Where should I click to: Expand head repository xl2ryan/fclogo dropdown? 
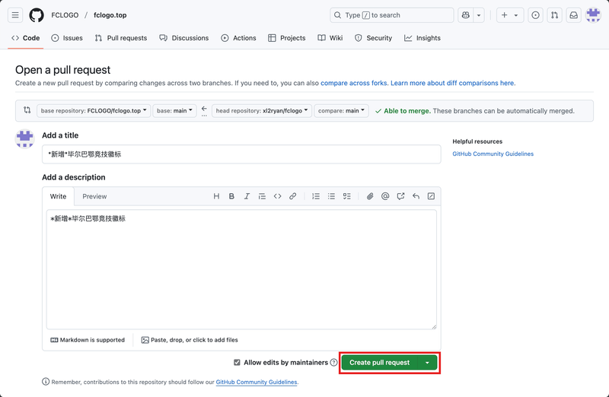coord(262,110)
